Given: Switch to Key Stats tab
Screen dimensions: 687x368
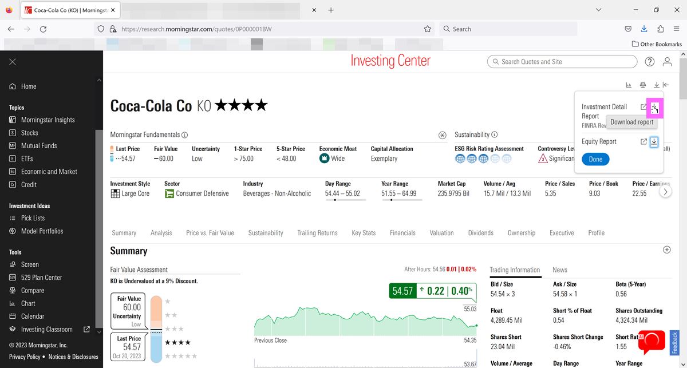Looking at the screenshot, I should click(364, 233).
